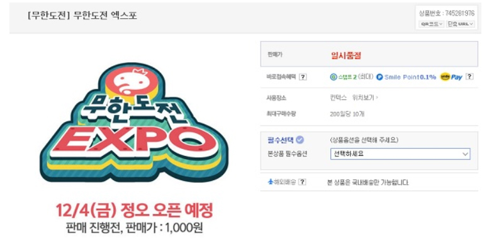This screenshot has height=252, width=494.
Task: Click the blue checkmark beside 필수선택
Action: [x=300, y=140]
